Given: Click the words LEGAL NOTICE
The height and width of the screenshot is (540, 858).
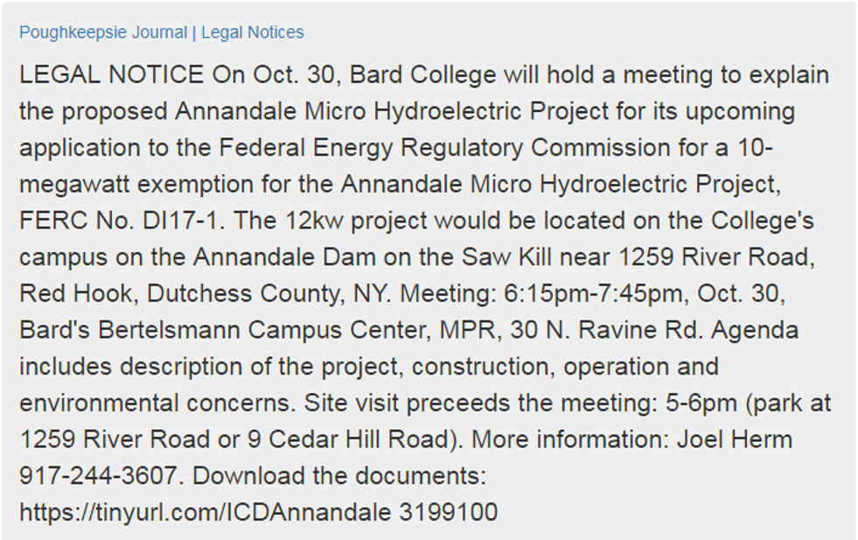Looking at the screenshot, I should pyautogui.click(x=111, y=75).
